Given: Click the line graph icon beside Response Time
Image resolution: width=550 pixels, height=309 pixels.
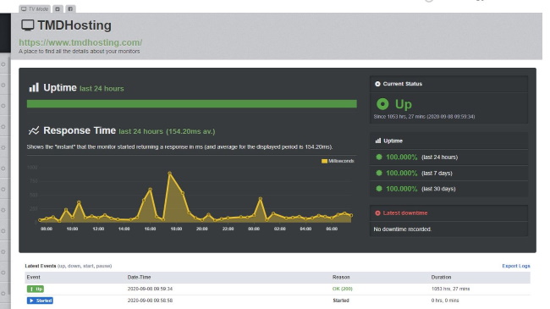Looking at the screenshot, I should coord(34,130).
